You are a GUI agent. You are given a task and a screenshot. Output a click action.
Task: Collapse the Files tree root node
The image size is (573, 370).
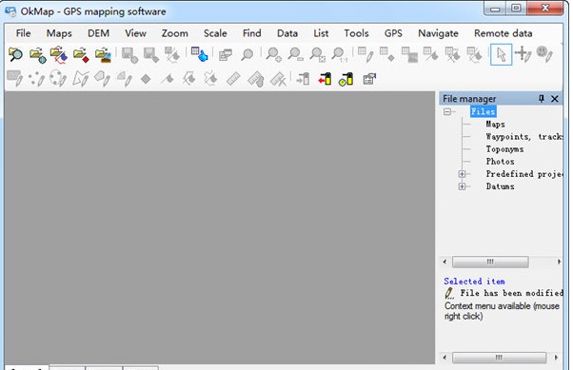pyautogui.click(x=447, y=112)
